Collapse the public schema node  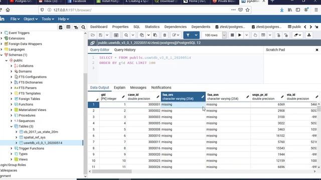[7, 60]
